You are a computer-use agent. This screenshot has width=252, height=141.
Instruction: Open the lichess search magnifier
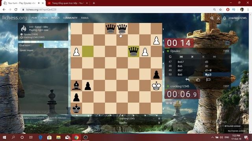[x=212, y=18]
